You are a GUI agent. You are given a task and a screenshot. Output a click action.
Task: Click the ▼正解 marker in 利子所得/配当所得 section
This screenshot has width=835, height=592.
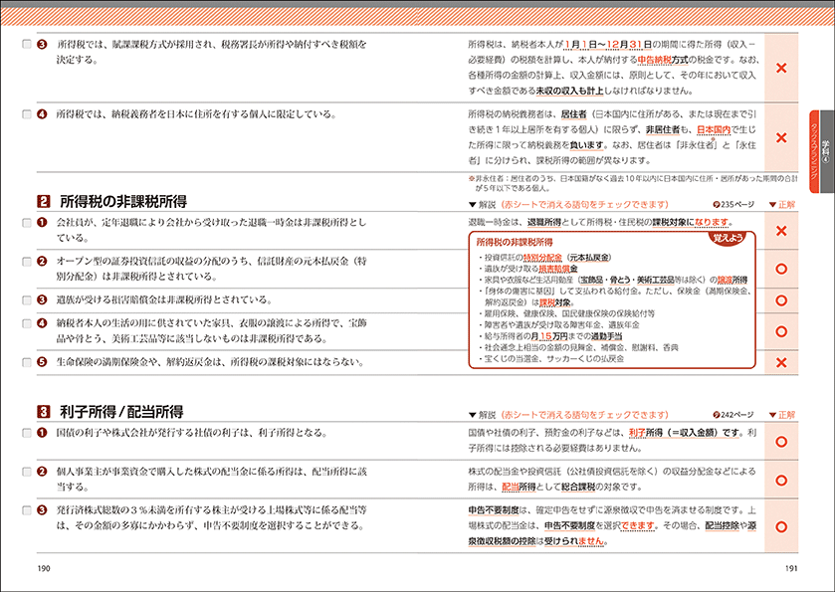[x=781, y=415]
